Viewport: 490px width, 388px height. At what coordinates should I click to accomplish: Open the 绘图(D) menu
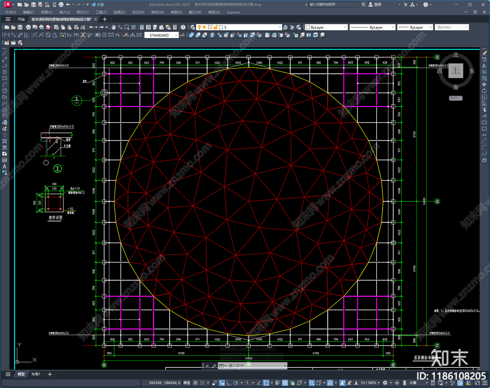119,12
